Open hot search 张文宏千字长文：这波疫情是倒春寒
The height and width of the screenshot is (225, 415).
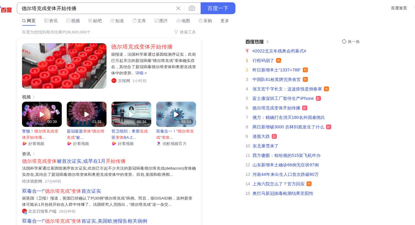click(287, 89)
